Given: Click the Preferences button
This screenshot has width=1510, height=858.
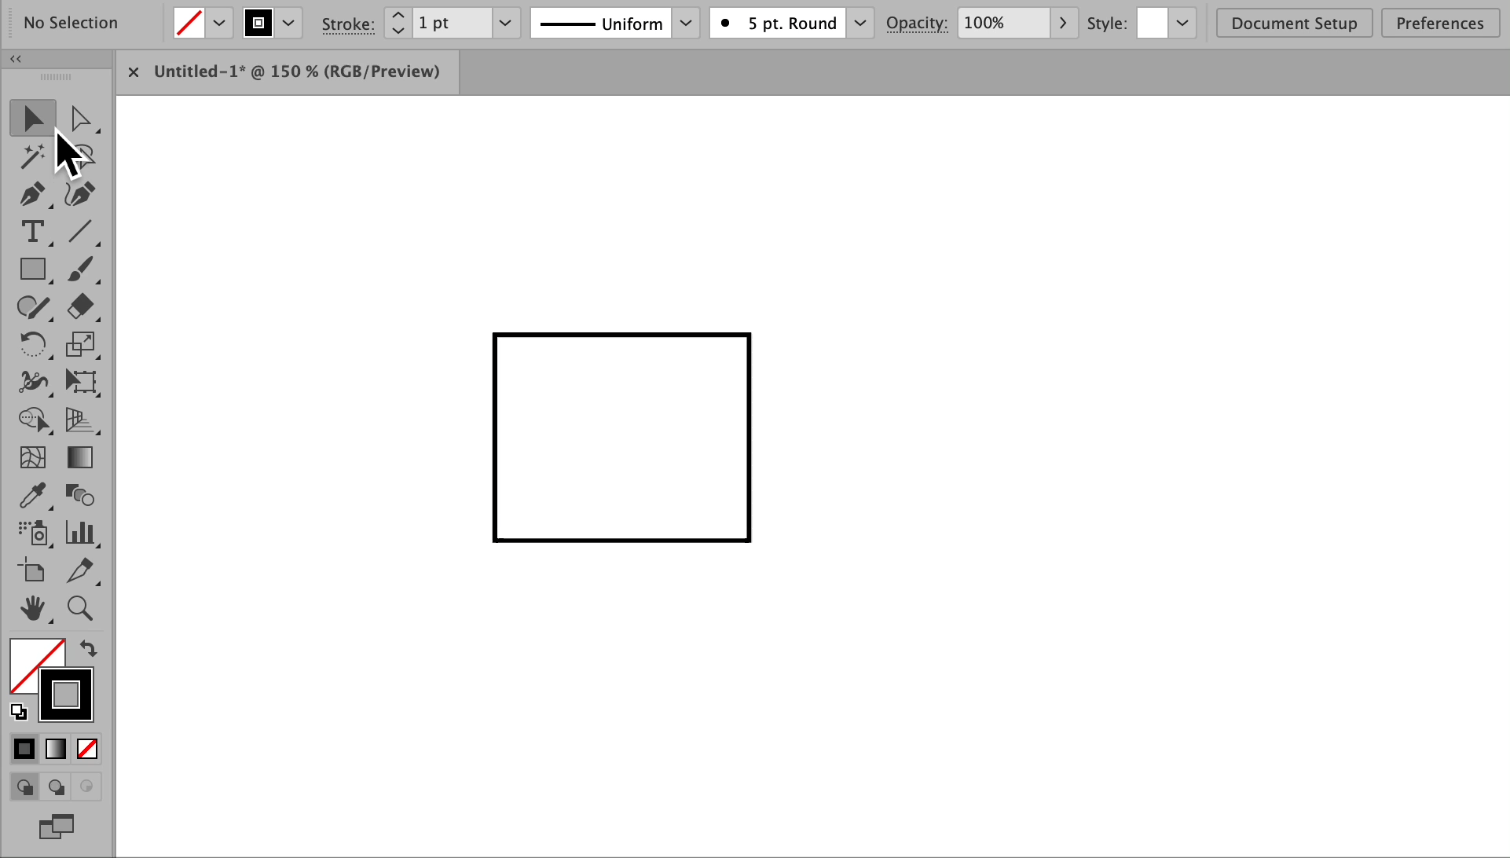Looking at the screenshot, I should 1439,24.
